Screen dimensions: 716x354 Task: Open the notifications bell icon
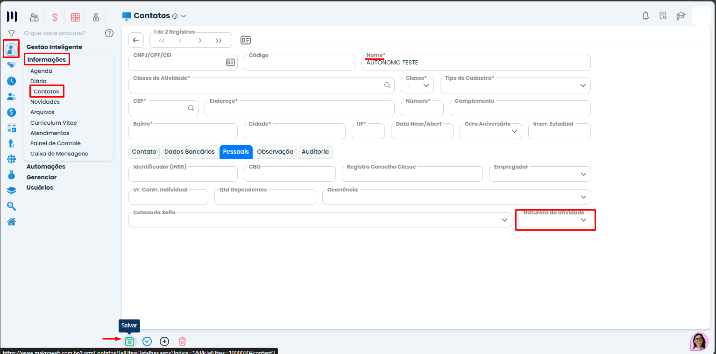(x=645, y=16)
